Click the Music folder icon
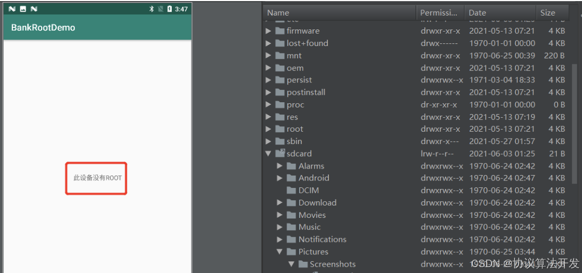The width and height of the screenshot is (582, 273). 292,227
